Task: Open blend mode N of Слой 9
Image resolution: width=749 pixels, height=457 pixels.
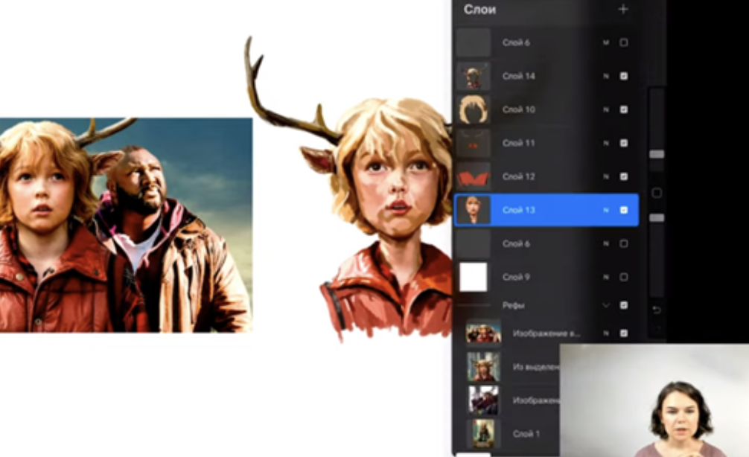Action: (606, 277)
